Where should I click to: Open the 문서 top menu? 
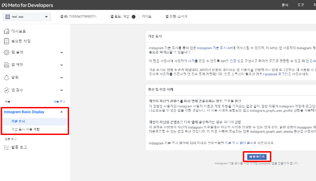[x=285, y=5]
